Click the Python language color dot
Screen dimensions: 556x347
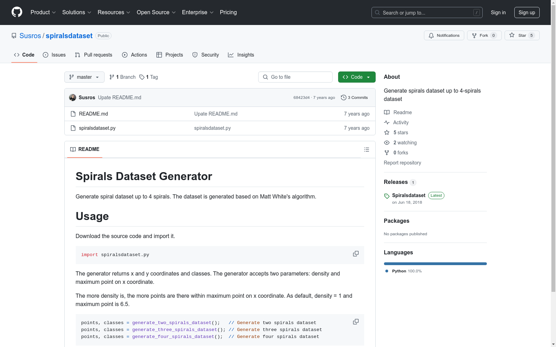(x=387, y=271)
